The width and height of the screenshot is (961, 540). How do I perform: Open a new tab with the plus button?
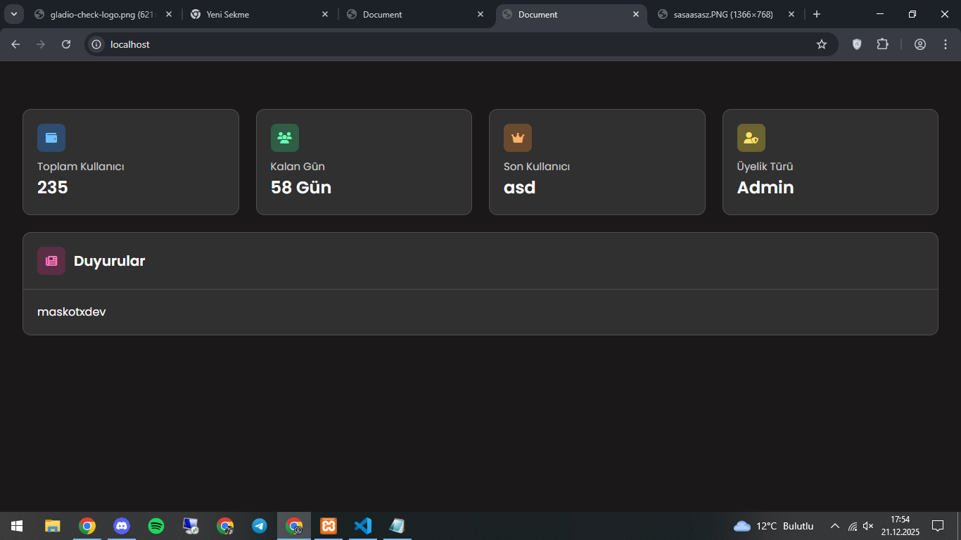[816, 14]
